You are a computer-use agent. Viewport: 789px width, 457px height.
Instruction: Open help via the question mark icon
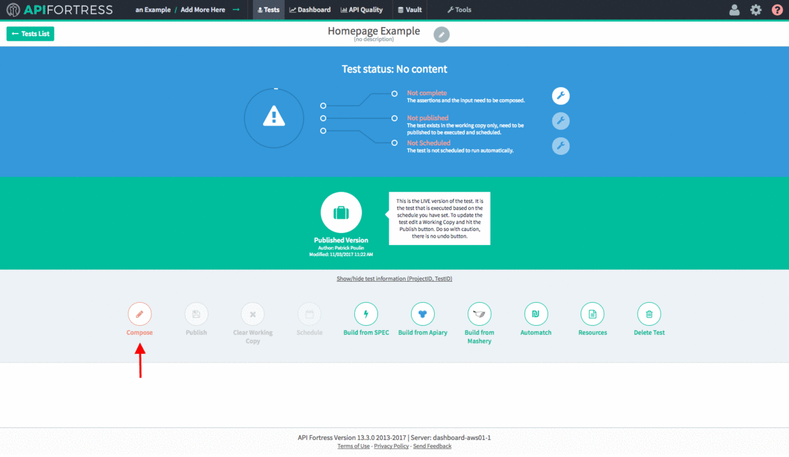point(778,9)
